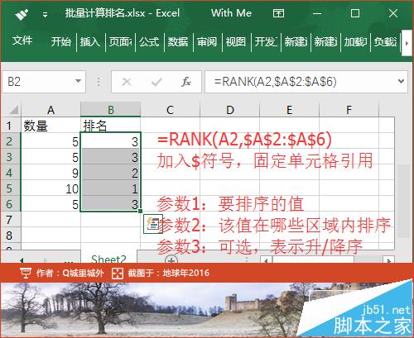This screenshot has height=338, width=414.
Task: Click the Select All corner triangle
Action: (14, 110)
